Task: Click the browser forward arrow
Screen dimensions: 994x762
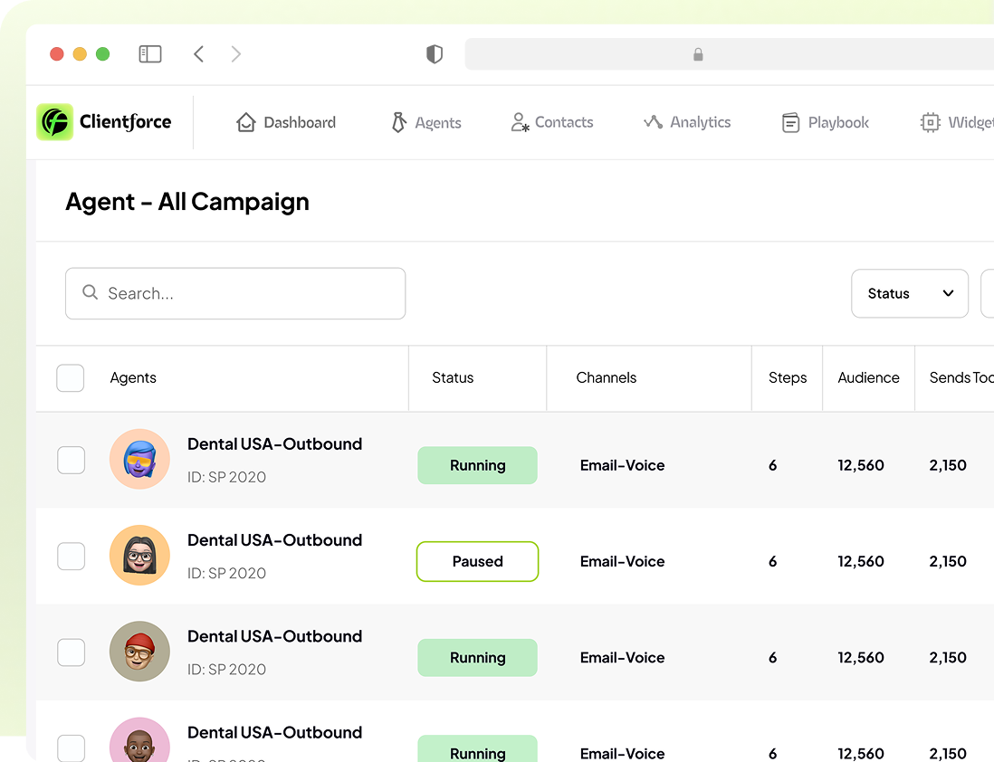Action: pos(236,54)
